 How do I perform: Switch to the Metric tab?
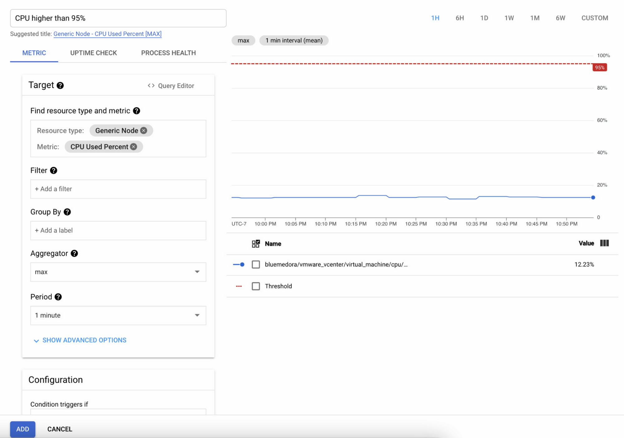pos(34,53)
